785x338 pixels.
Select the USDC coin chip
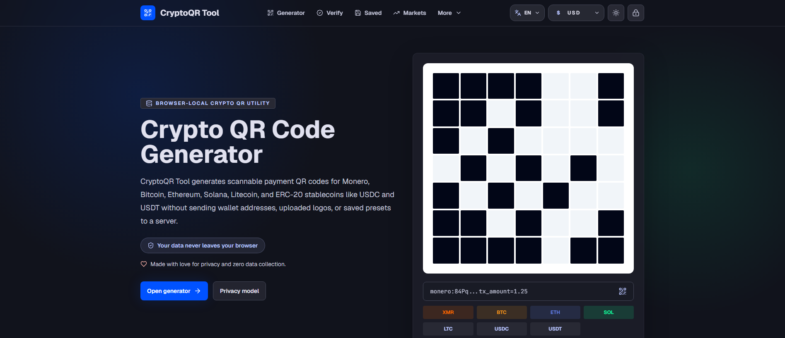(502, 329)
